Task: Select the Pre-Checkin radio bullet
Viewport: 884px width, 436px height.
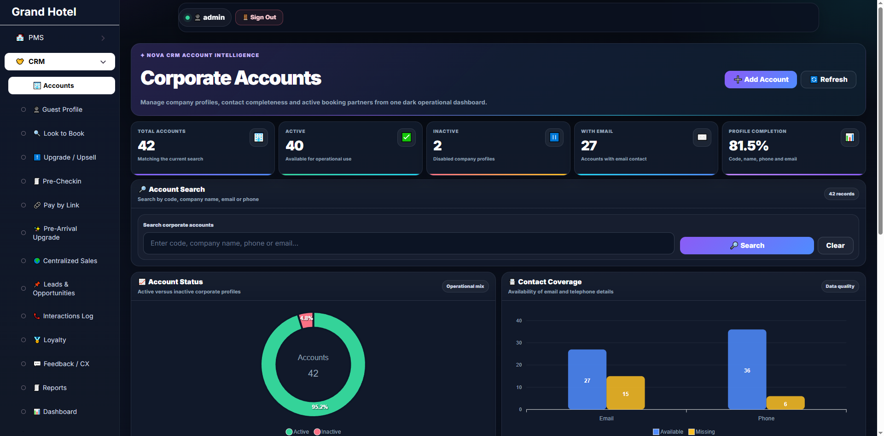Action: pyautogui.click(x=23, y=181)
